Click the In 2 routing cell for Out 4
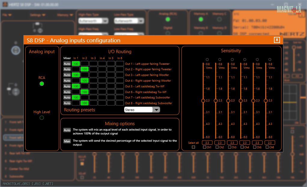307x187 pixels. point(85,80)
